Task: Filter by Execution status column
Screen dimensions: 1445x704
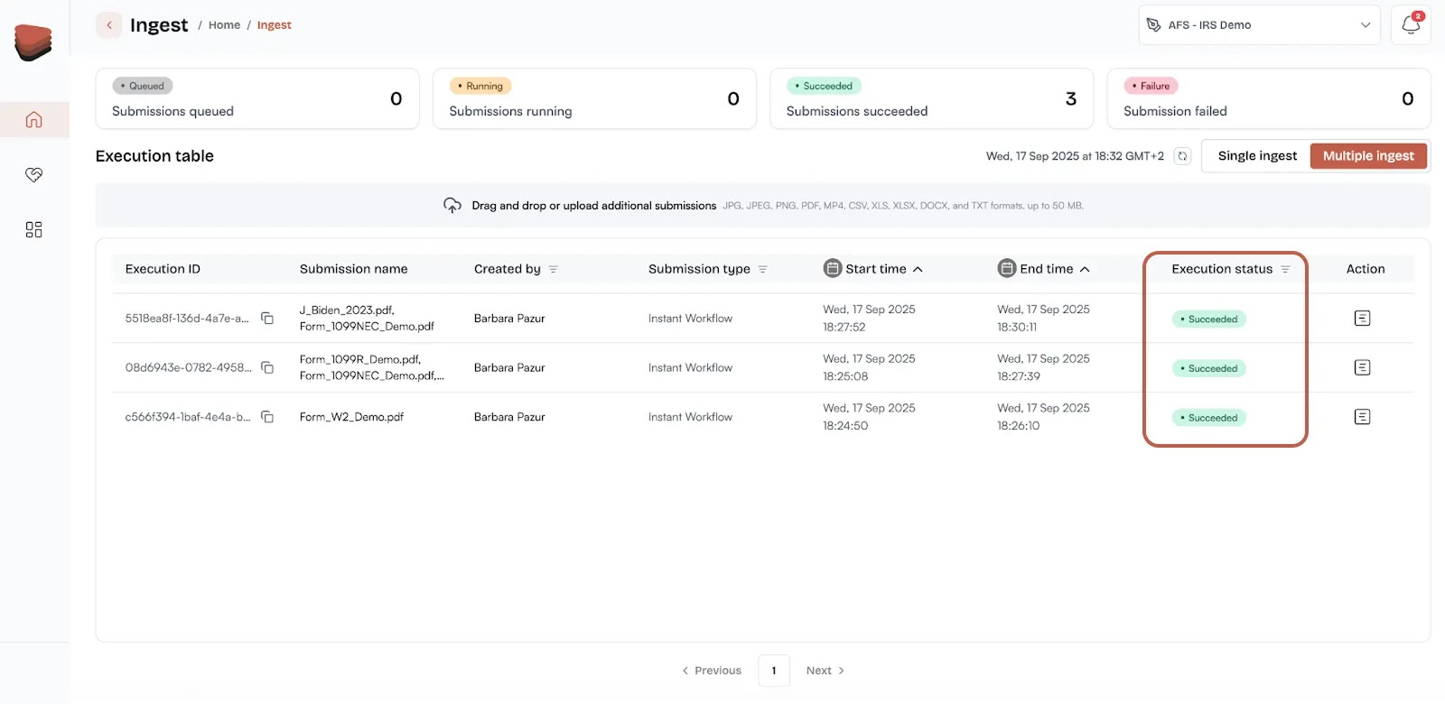Action: click(1285, 269)
